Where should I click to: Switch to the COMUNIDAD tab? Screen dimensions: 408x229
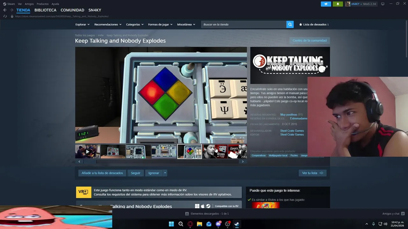pyautogui.click(x=72, y=10)
